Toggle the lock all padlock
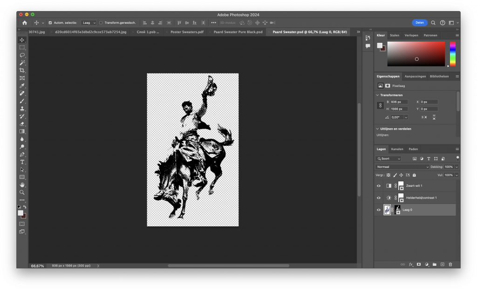The height and width of the screenshot is (290, 477). 414,175
